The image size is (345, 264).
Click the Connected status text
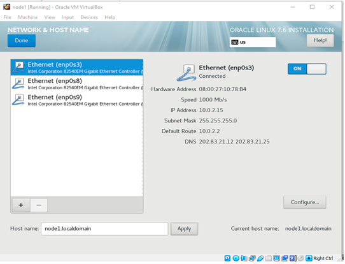[x=212, y=76]
